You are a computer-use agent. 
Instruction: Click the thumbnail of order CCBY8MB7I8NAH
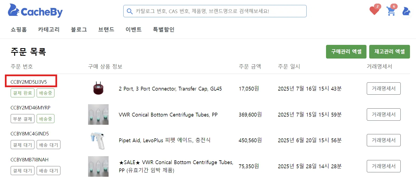click(x=98, y=166)
